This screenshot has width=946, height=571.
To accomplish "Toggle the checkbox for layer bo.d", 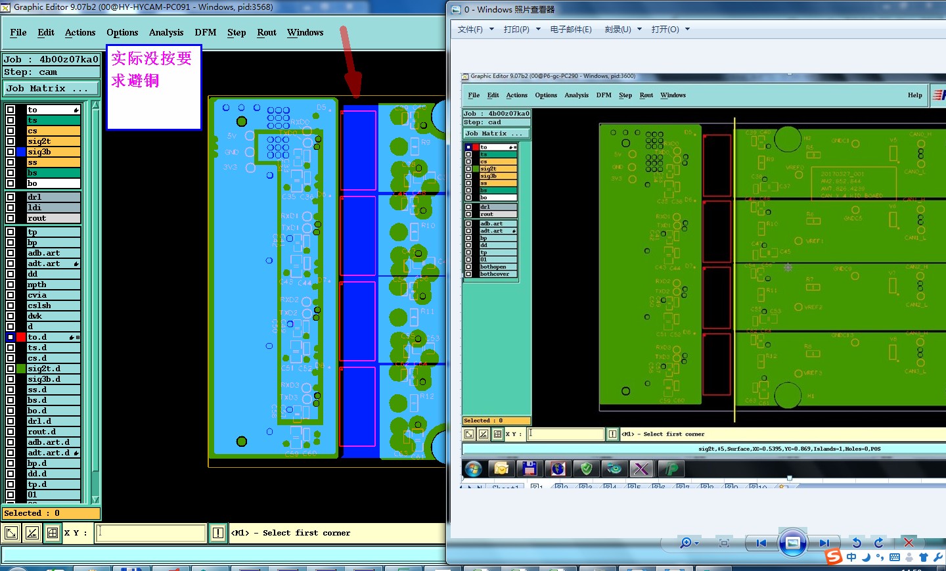I will (11, 411).
